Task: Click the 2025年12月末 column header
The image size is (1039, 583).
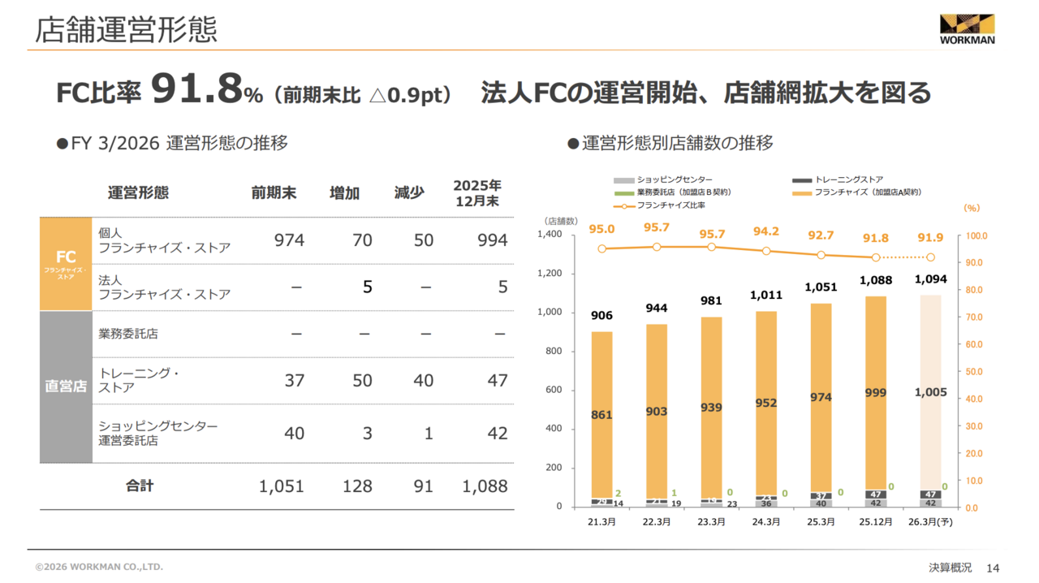Action: [x=476, y=193]
